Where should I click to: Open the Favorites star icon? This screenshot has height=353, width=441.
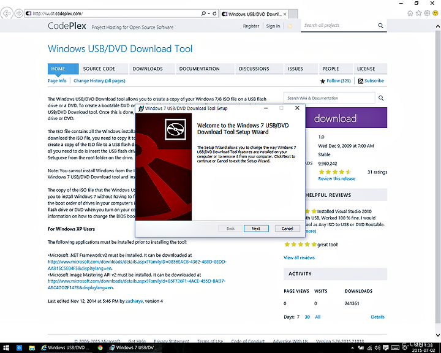[x=418, y=13]
